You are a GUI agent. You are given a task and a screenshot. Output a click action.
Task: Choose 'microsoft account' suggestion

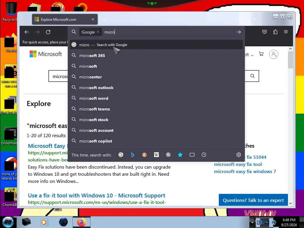click(156, 130)
